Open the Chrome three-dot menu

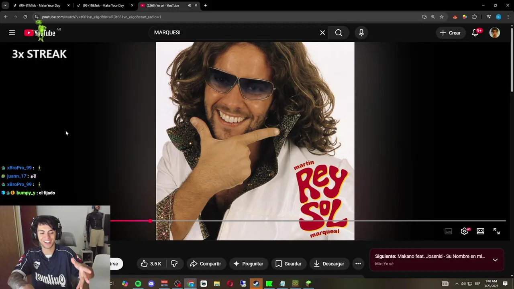tap(508, 17)
